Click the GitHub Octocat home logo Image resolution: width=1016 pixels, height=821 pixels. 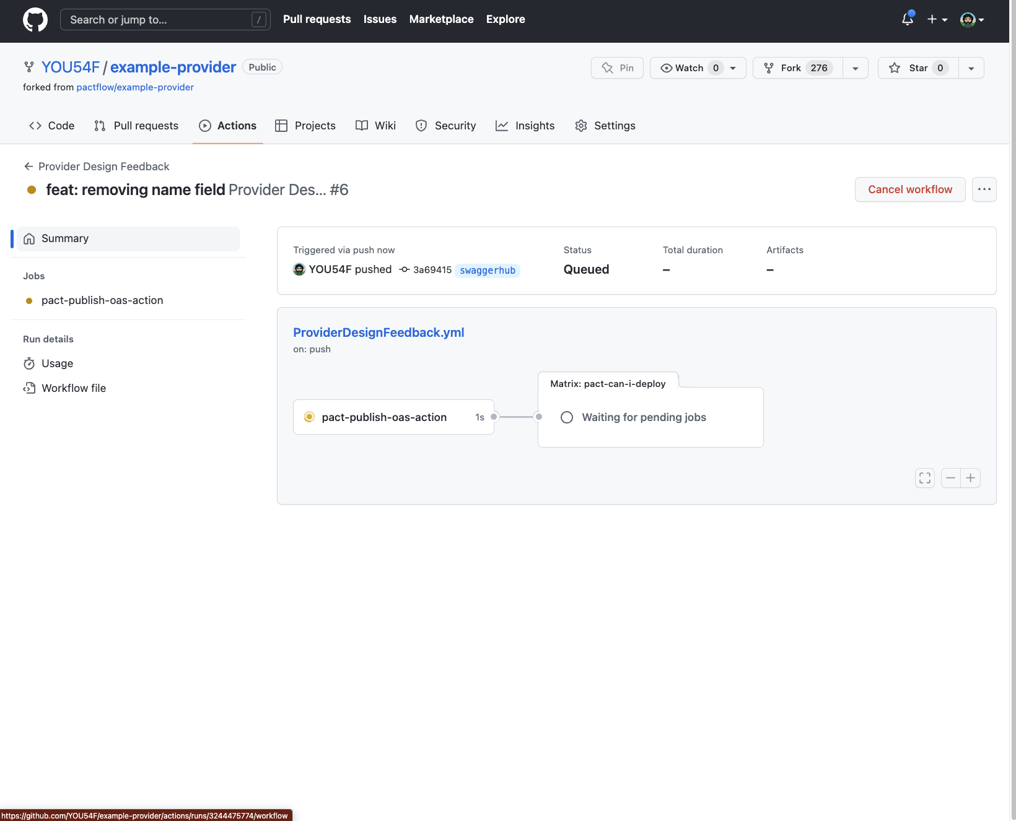35,20
